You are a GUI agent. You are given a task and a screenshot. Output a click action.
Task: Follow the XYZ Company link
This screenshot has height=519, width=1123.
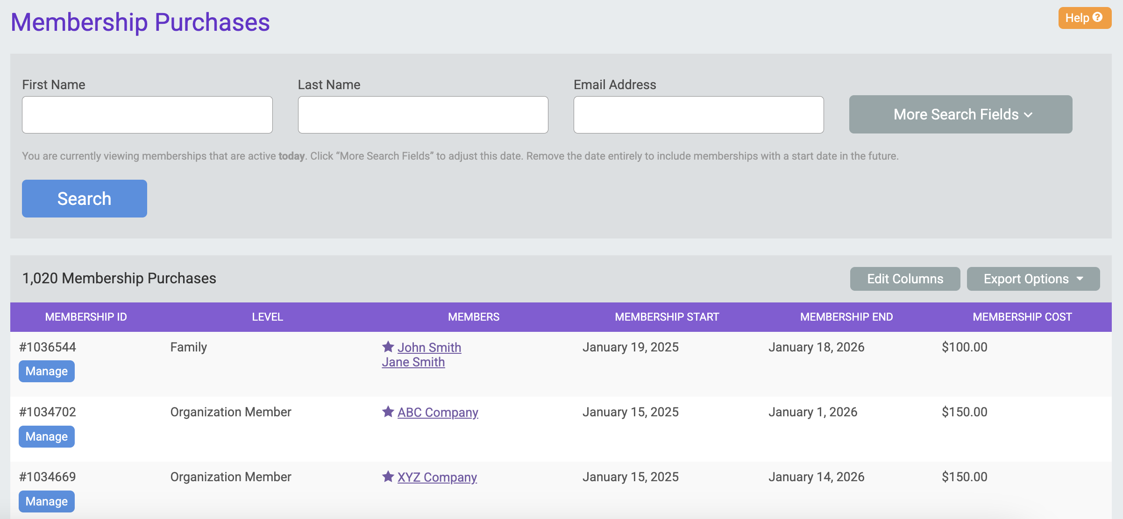437,477
